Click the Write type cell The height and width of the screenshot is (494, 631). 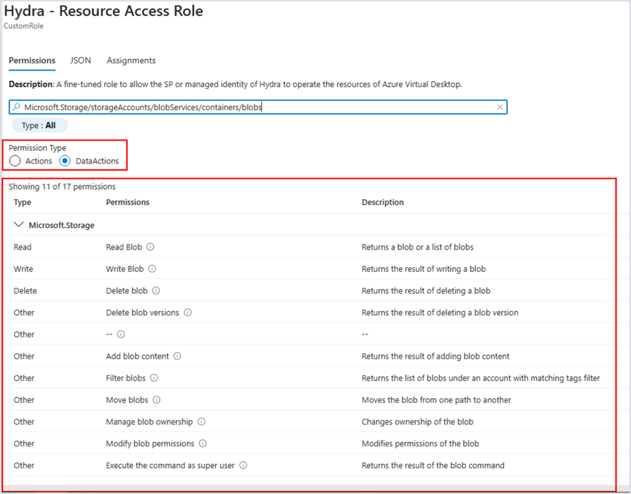point(23,269)
